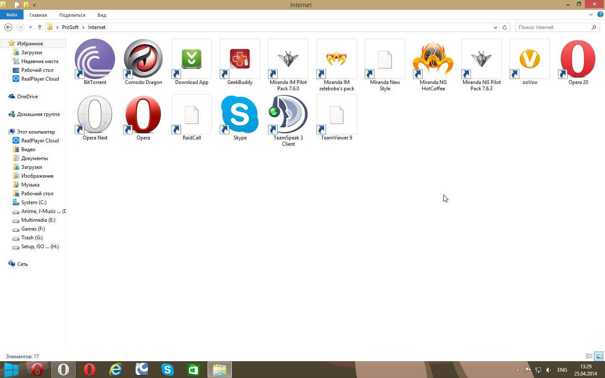
Task: Select the BitTorrent shortcut icon
Action: point(95,59)
